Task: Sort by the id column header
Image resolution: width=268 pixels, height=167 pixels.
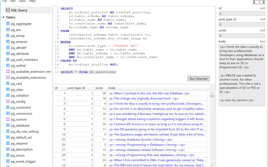Action: 60,88
